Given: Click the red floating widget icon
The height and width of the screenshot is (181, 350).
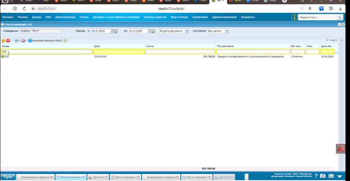Looking at the screenshot, I should (340, 149).
